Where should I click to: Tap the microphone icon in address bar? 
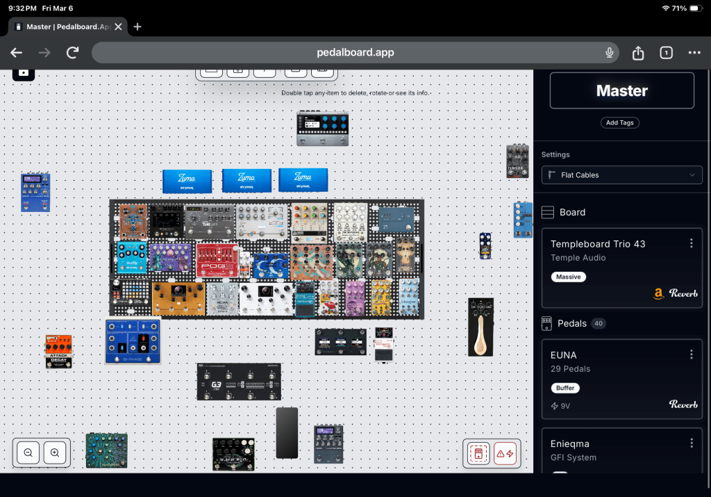click(610, 53)
